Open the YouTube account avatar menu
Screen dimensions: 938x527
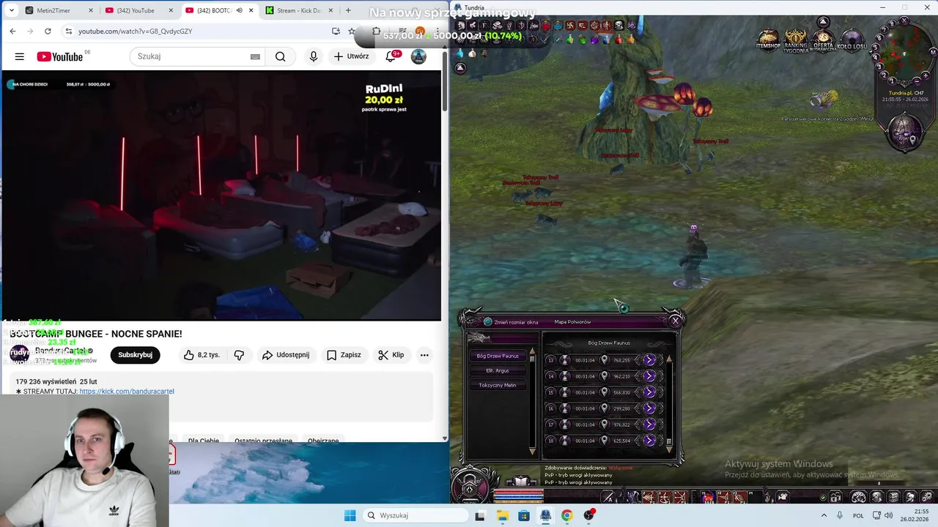tap(418, 56)
